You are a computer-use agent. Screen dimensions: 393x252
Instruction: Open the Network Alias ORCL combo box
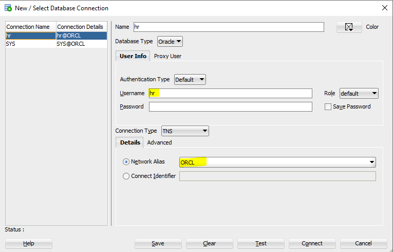pos(277,163)
